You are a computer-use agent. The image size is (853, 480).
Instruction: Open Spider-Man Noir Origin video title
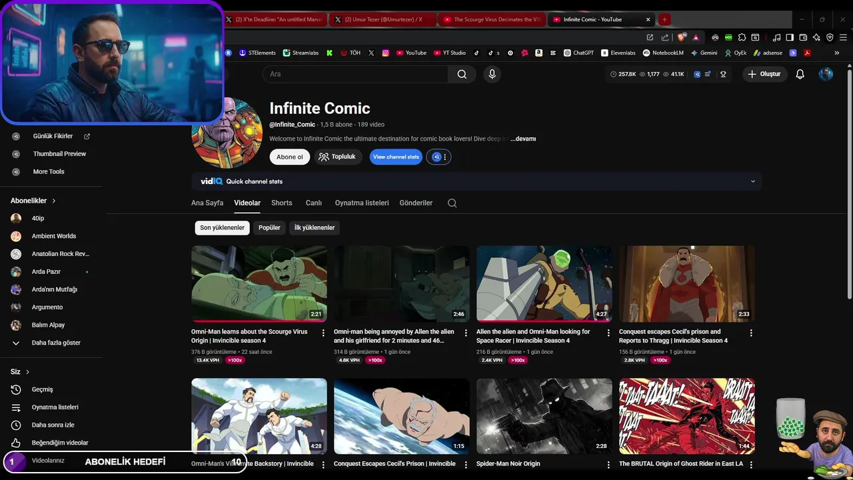pyautogui.click(x=508, y=463)
